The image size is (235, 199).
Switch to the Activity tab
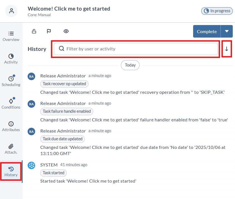click(x=11, y=59)
